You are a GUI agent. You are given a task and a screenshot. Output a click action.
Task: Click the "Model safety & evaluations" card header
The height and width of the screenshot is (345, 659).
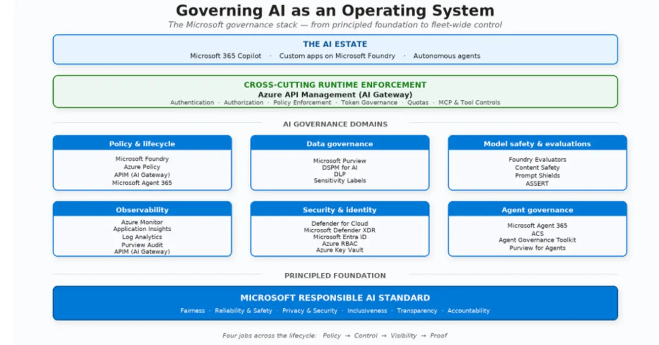pos(538,143)
